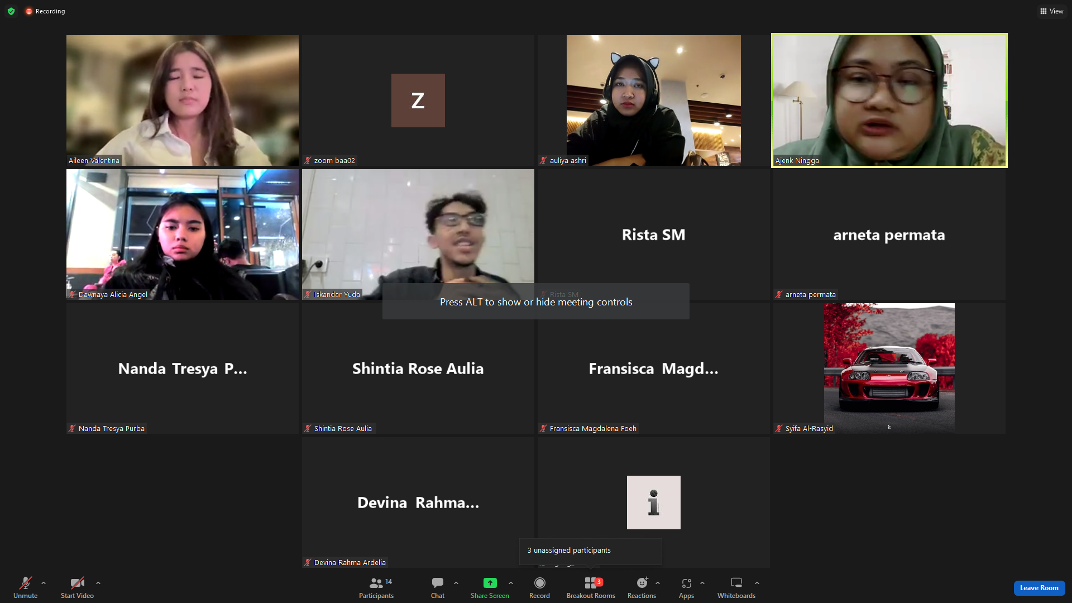Open the Reactions menu
The image size is (1072, 603).
coord(642,587)
